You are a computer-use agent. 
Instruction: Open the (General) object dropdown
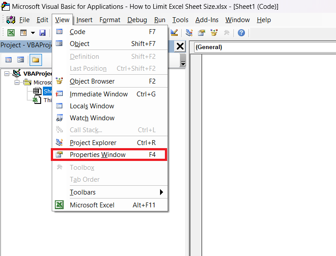(265, 47)
